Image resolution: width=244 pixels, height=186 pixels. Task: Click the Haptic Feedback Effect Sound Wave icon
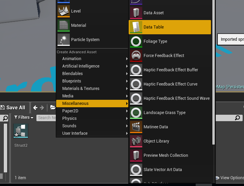point(136,98)
